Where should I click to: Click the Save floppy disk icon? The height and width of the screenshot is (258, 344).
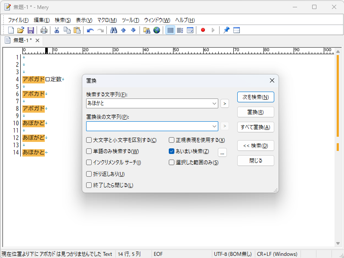[x=31, y=30]
